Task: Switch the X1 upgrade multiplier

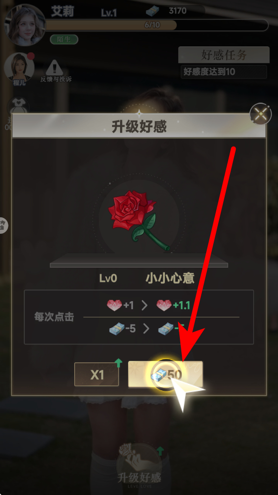Action: pos(97,374)
